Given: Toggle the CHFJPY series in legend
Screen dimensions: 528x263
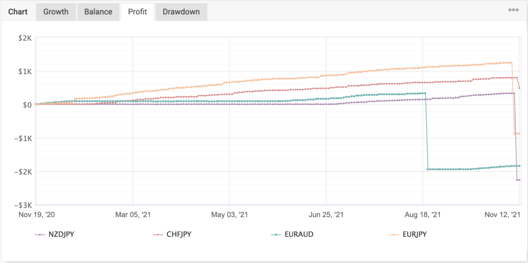Looking at the screenshot, I should point(172,235).
